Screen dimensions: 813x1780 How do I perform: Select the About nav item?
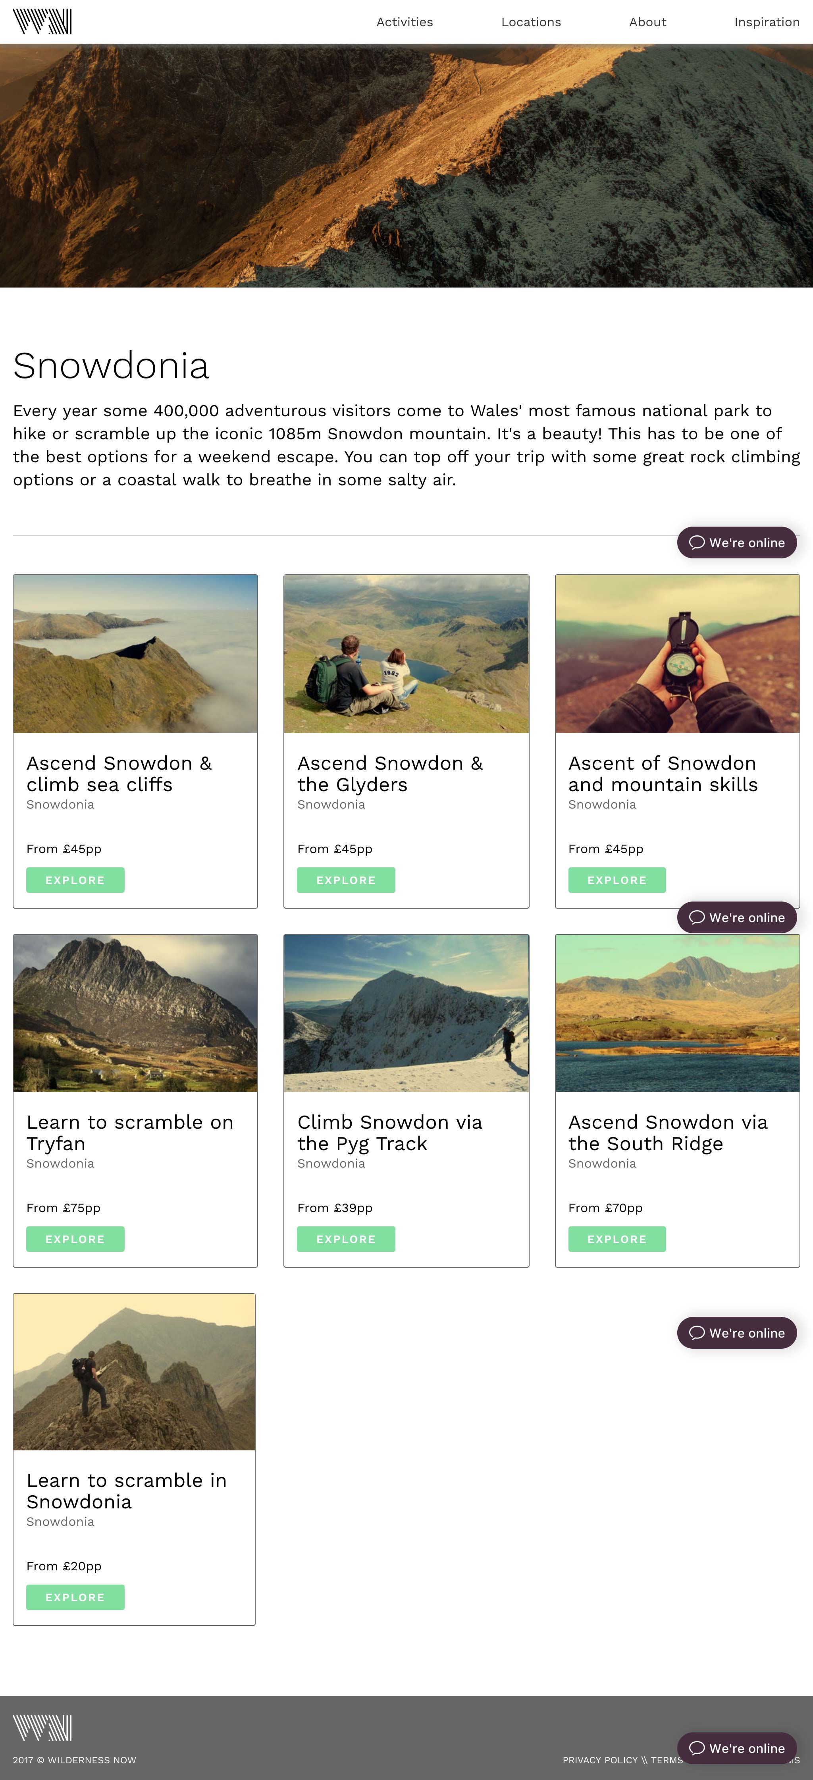pyautogui.click(x=647, y=21)
